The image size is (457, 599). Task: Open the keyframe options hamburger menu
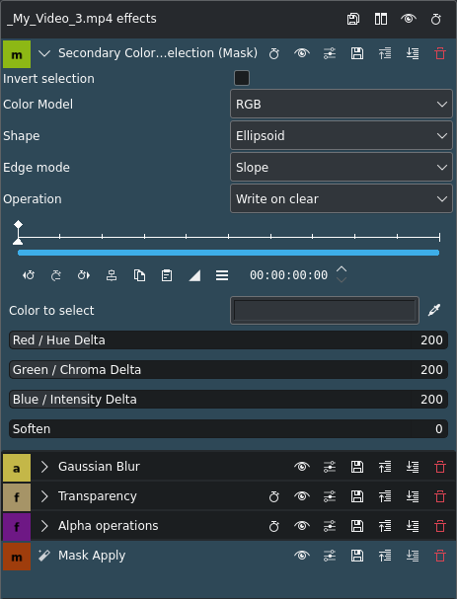pos(222,275)
